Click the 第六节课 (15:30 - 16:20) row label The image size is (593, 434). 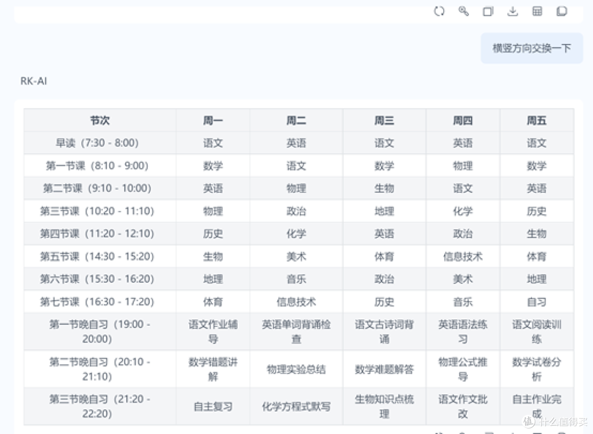point(97,279)
